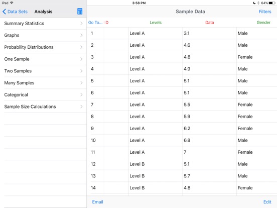
Task: Tap the Do Not Disturb moon icon
Action: 254,3
